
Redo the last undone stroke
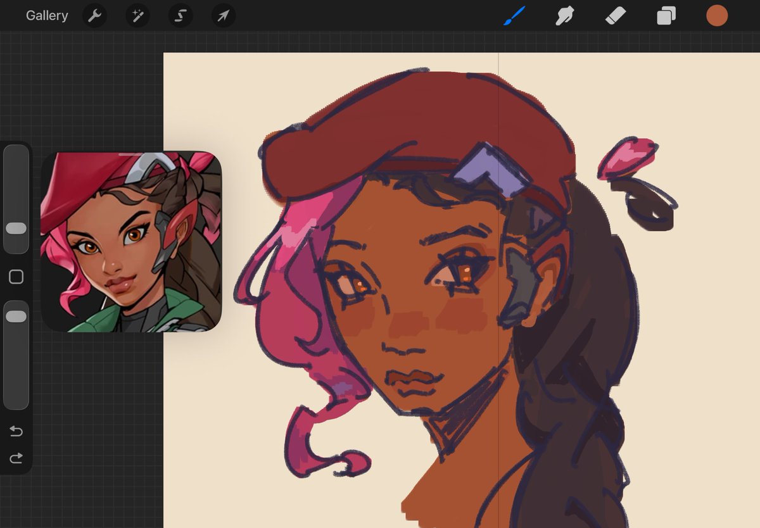(16, 457)
